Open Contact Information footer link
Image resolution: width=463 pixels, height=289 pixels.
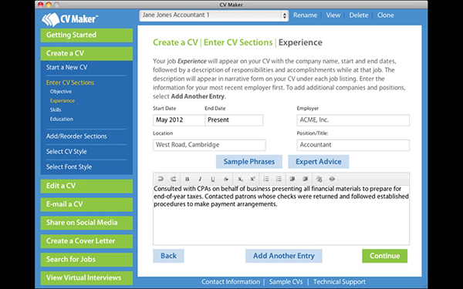click(x=231, y=282)
